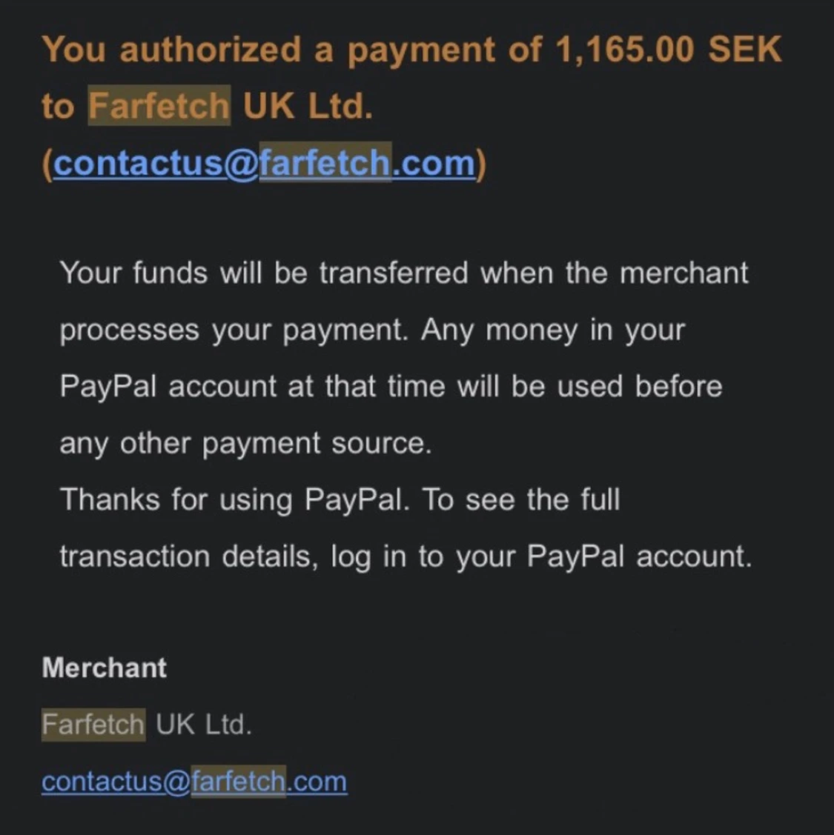834x835 pixels.
Task: Click the highlighted Farfetch word in the heading
Action: 159,105
